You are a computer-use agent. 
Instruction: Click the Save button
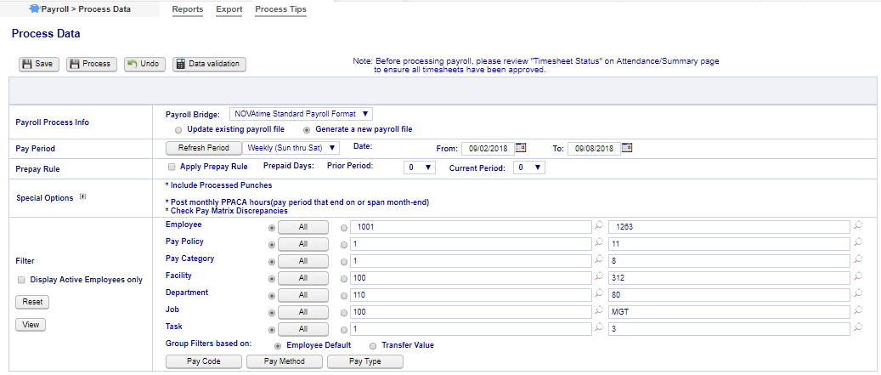pos(39,64)
